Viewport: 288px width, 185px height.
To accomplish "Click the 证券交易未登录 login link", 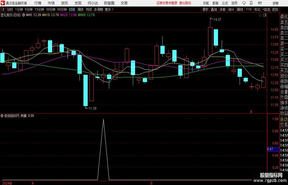I will point(167,3).
